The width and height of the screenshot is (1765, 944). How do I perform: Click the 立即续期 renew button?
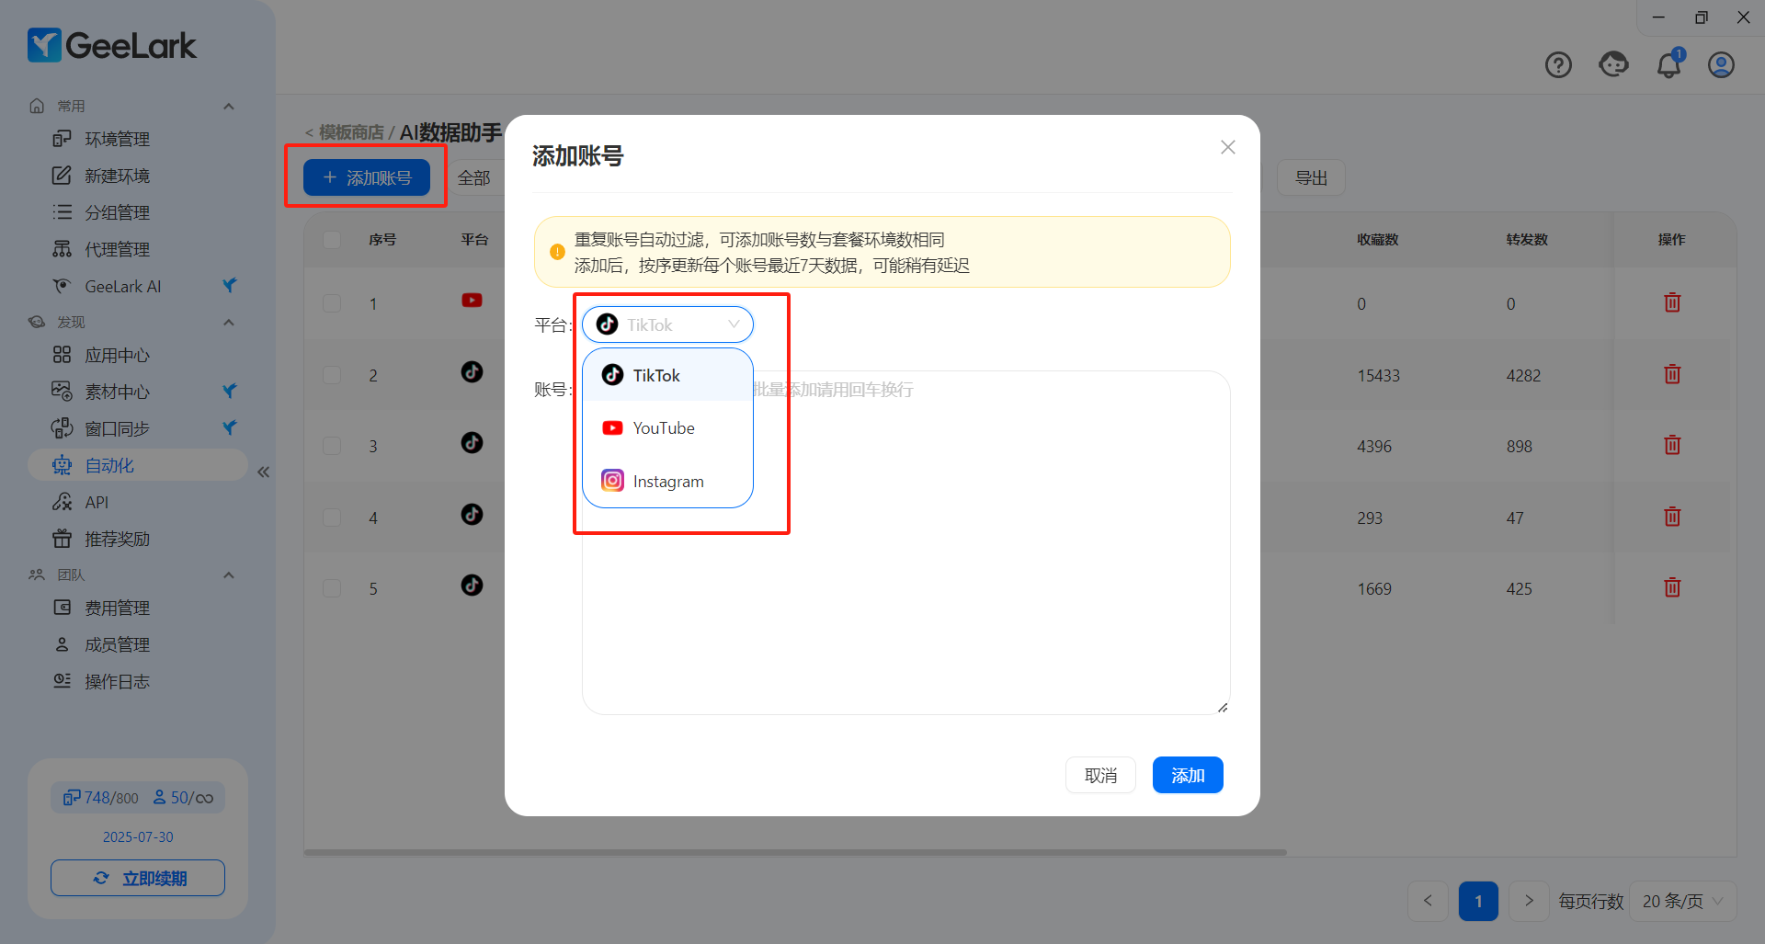[138, 878]
